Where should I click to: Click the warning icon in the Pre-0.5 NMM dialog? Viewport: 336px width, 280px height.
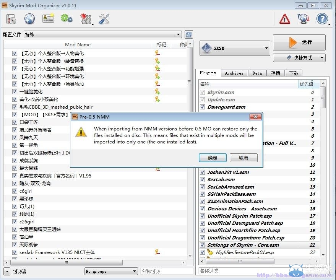(x=81, y=132)
